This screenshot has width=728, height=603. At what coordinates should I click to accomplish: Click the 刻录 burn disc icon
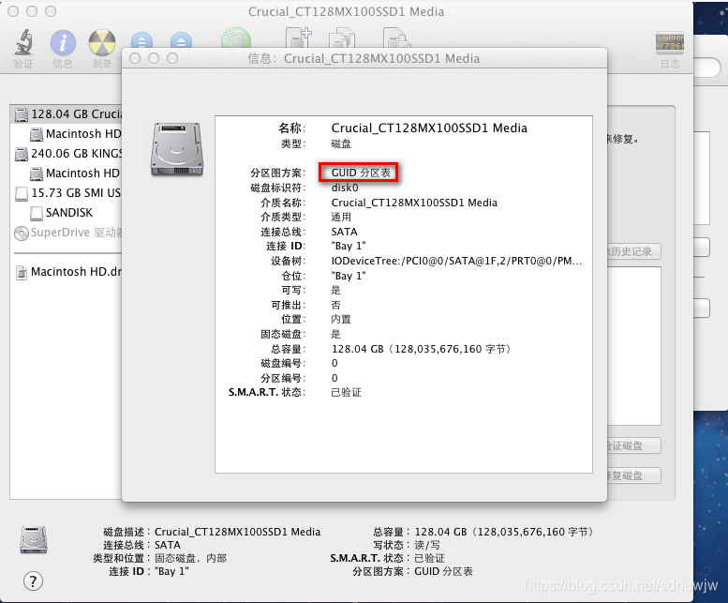102,43
